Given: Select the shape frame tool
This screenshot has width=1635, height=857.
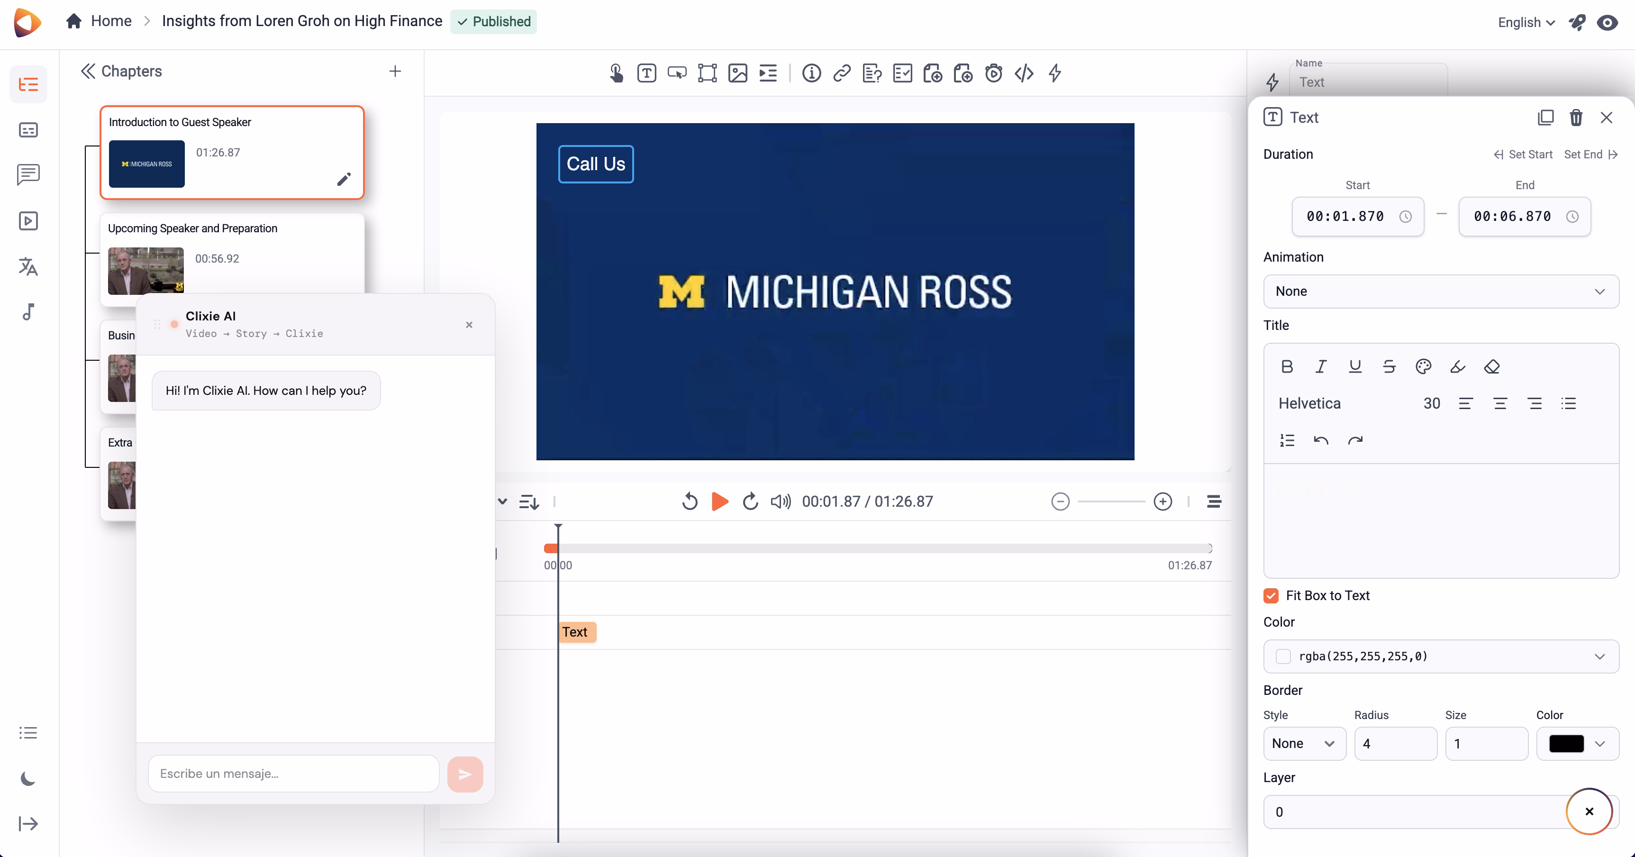Looking at the screenshot, I should click(x=707, y=73).
